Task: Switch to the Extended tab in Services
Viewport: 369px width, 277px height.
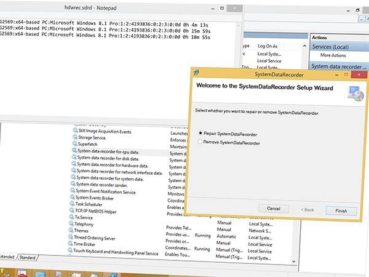Action: (7, 257)
